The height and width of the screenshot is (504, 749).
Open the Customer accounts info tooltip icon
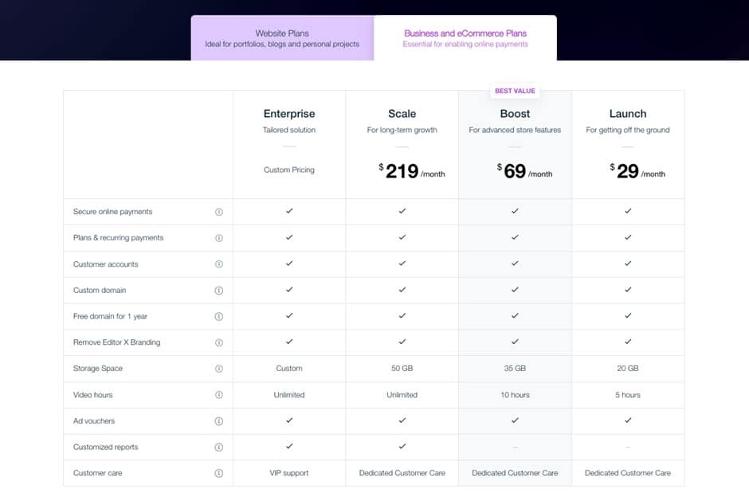click(219, 264)
